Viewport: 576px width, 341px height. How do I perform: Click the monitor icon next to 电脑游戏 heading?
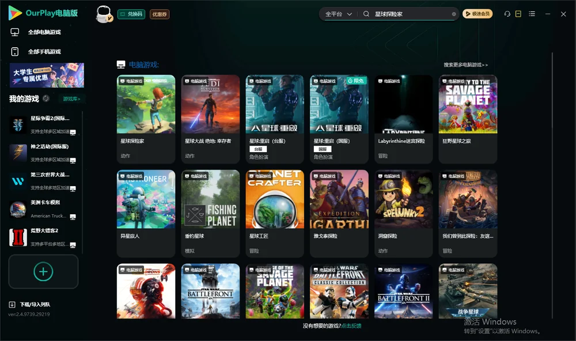coord(121,65)
